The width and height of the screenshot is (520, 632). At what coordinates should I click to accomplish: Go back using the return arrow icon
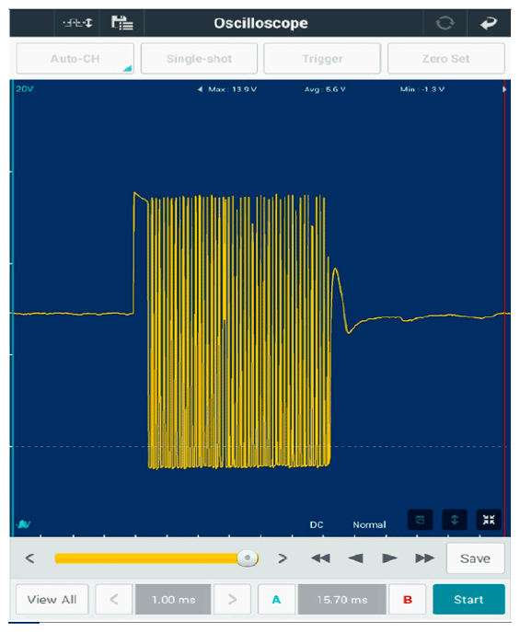(x=489, y=23)
